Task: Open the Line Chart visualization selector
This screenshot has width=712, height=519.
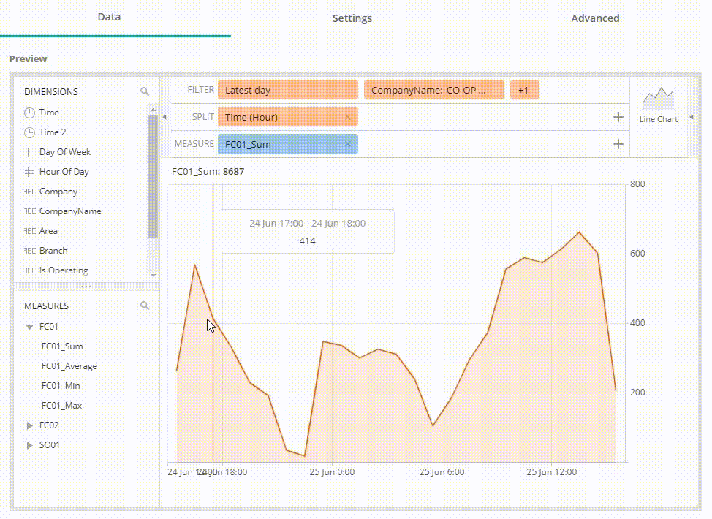Action: [x=658, y=105]
